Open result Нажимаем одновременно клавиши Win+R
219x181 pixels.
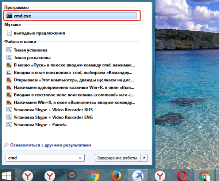[70, 88]
